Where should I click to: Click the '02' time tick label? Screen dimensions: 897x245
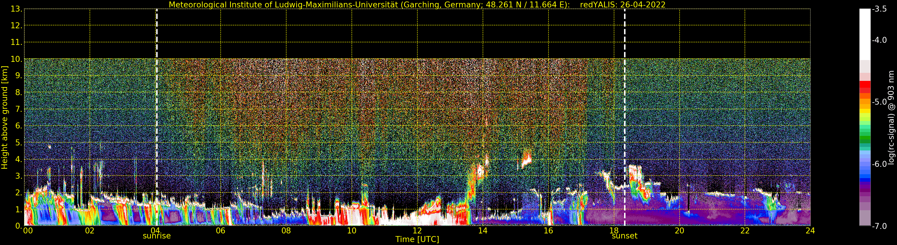point(90,231)
